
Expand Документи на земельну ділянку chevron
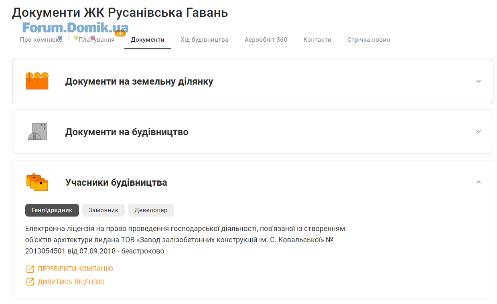[478, 81]
